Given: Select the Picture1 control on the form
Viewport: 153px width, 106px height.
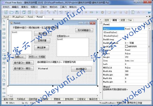Looking at the screenshot, I should (50, 74).
